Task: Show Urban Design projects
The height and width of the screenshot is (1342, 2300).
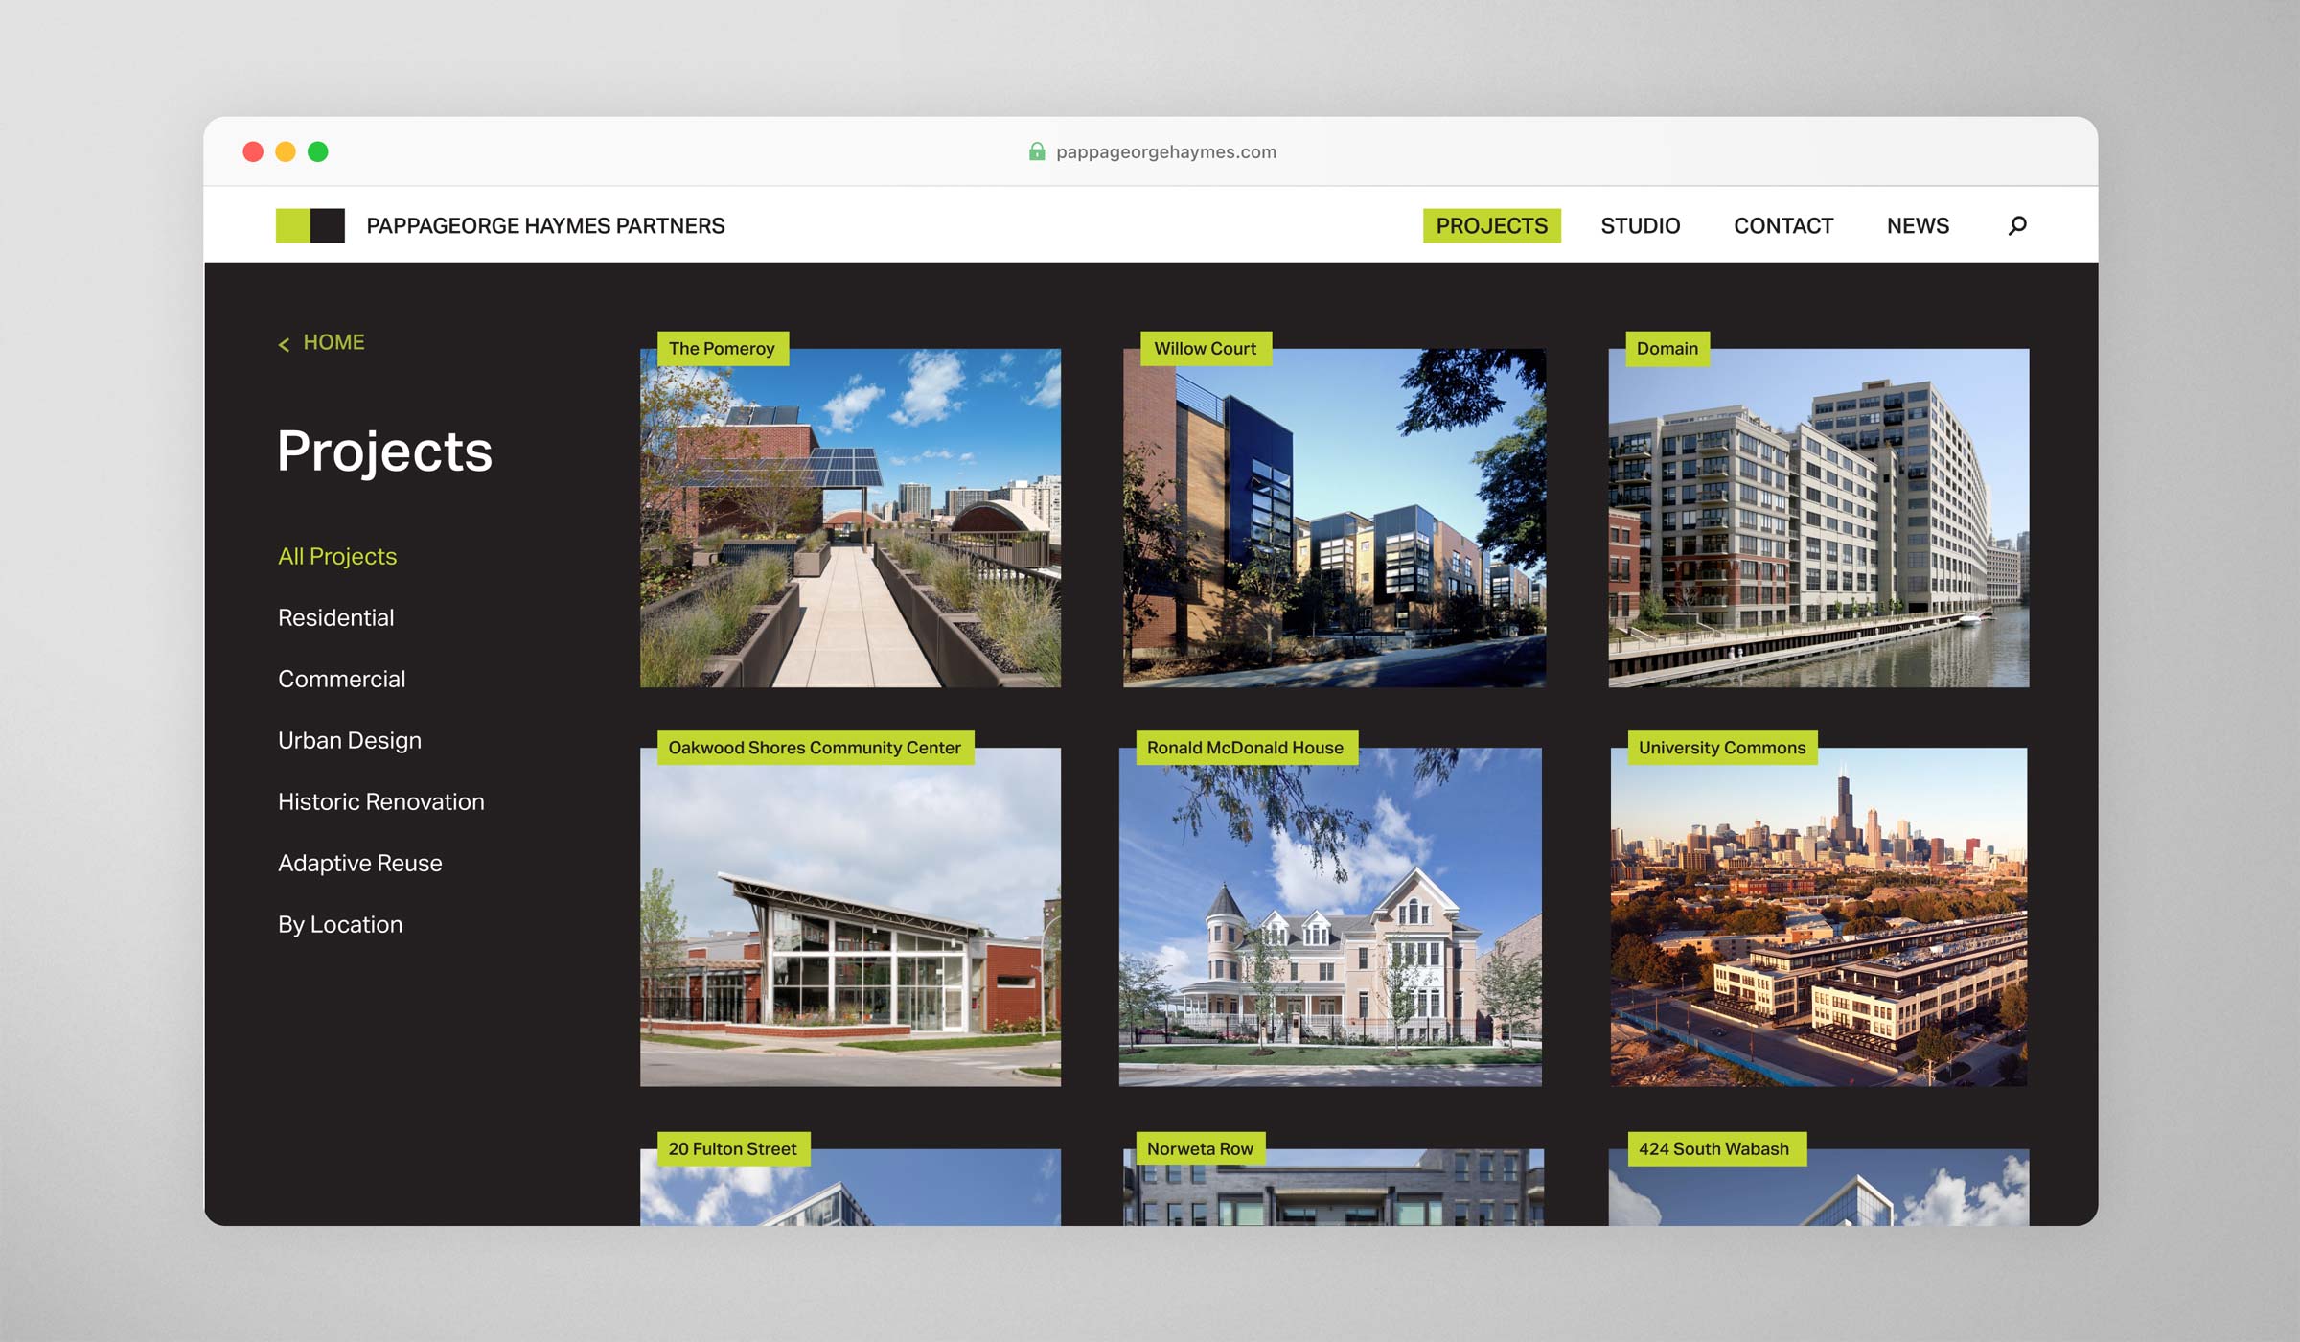Action: pos(349,740)
